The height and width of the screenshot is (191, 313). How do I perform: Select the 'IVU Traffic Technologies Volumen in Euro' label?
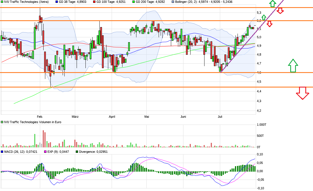(x=33, y=122)
